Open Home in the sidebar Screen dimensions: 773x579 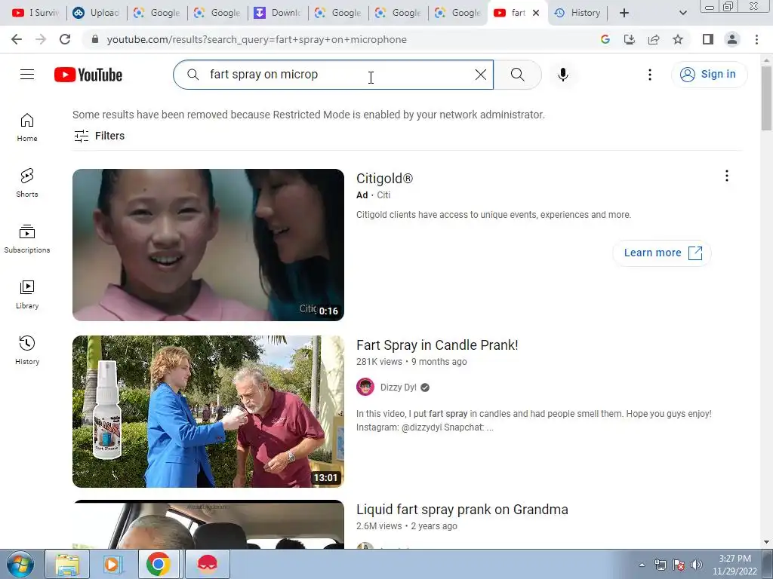(27, 127)
